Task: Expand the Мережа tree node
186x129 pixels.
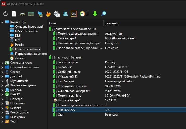Action: pos(2,90)
